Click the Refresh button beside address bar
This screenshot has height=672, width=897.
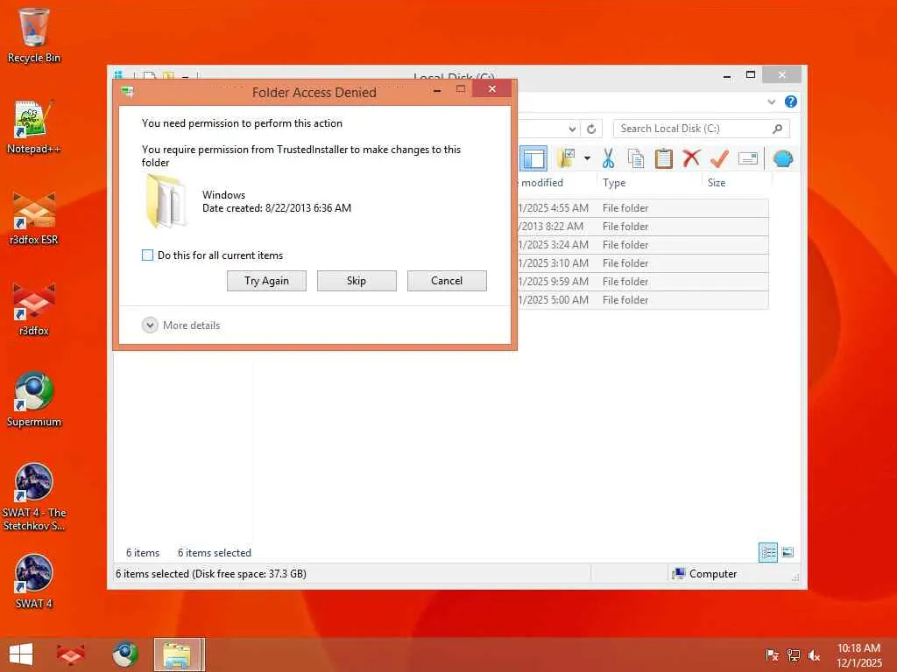tap(591, 129)
